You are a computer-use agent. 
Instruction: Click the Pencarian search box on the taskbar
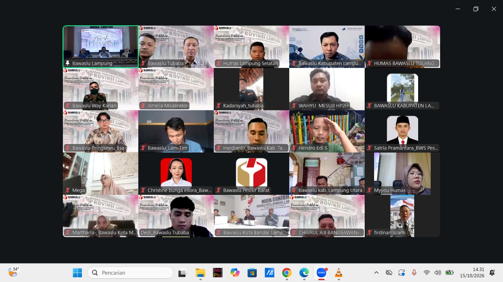point(130,273)
